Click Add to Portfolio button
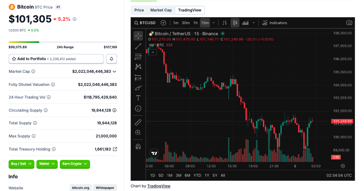The height and width of the screenshot is (191, 364). click(56, 59)
